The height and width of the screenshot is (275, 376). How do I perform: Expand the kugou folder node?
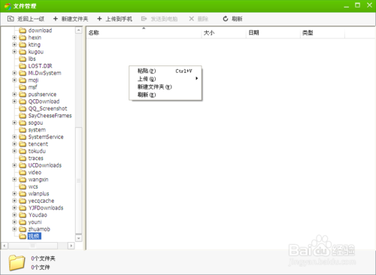click(14, 52)
